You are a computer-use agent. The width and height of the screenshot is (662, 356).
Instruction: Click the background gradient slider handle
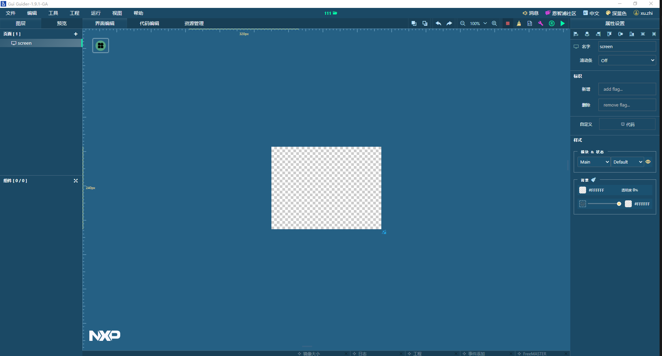click(619, 204)
